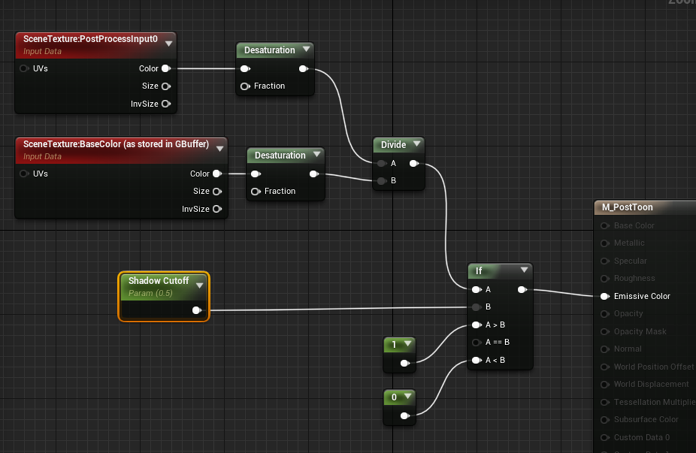Click the Color output pin of SceneTexture:PostProcessInput0
The width and height of the screenshot is (696, 453).
(166, 68)
